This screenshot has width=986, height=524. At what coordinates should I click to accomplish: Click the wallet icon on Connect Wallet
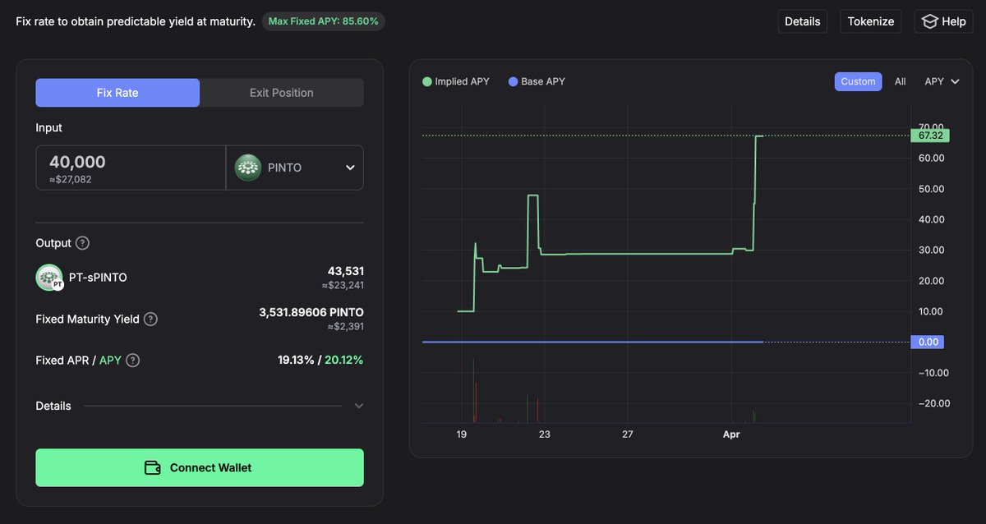152,467
